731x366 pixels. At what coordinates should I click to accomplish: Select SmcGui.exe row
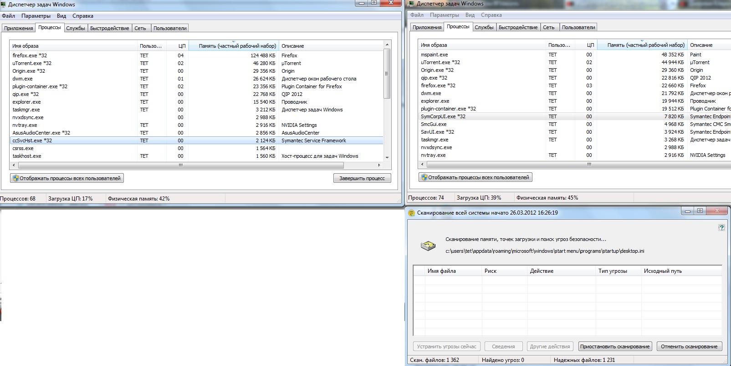tap(575, 124)
